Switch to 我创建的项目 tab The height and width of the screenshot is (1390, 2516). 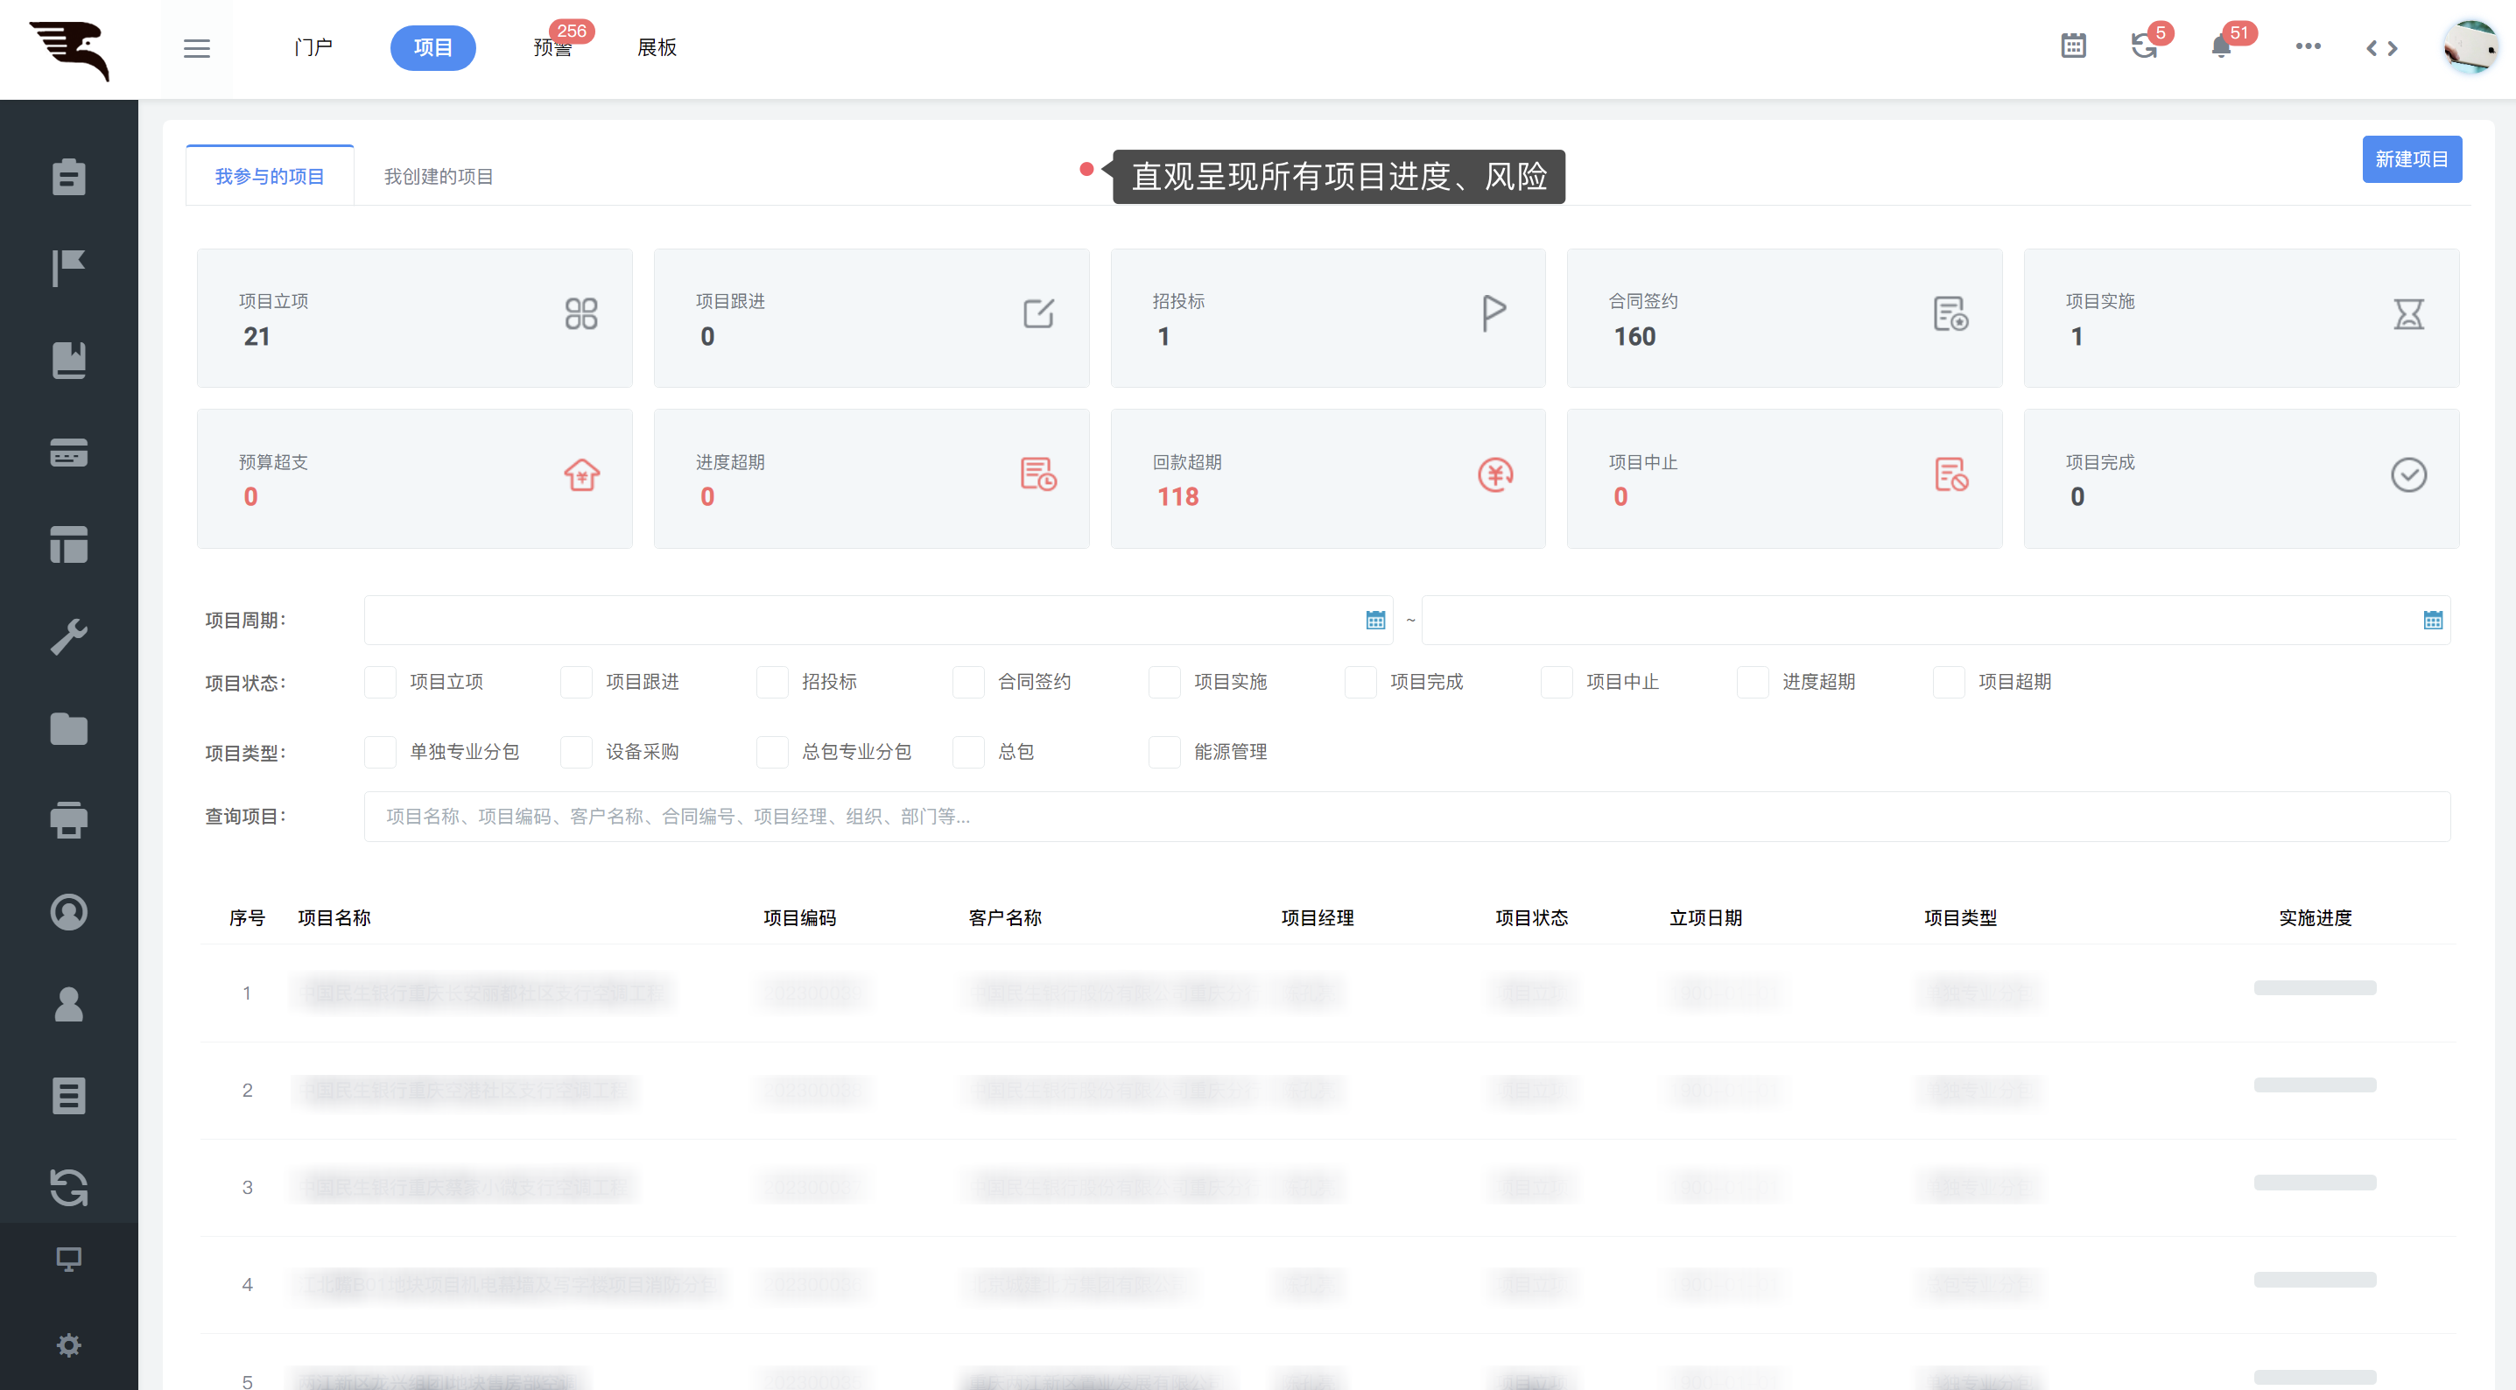coord(438,176)
